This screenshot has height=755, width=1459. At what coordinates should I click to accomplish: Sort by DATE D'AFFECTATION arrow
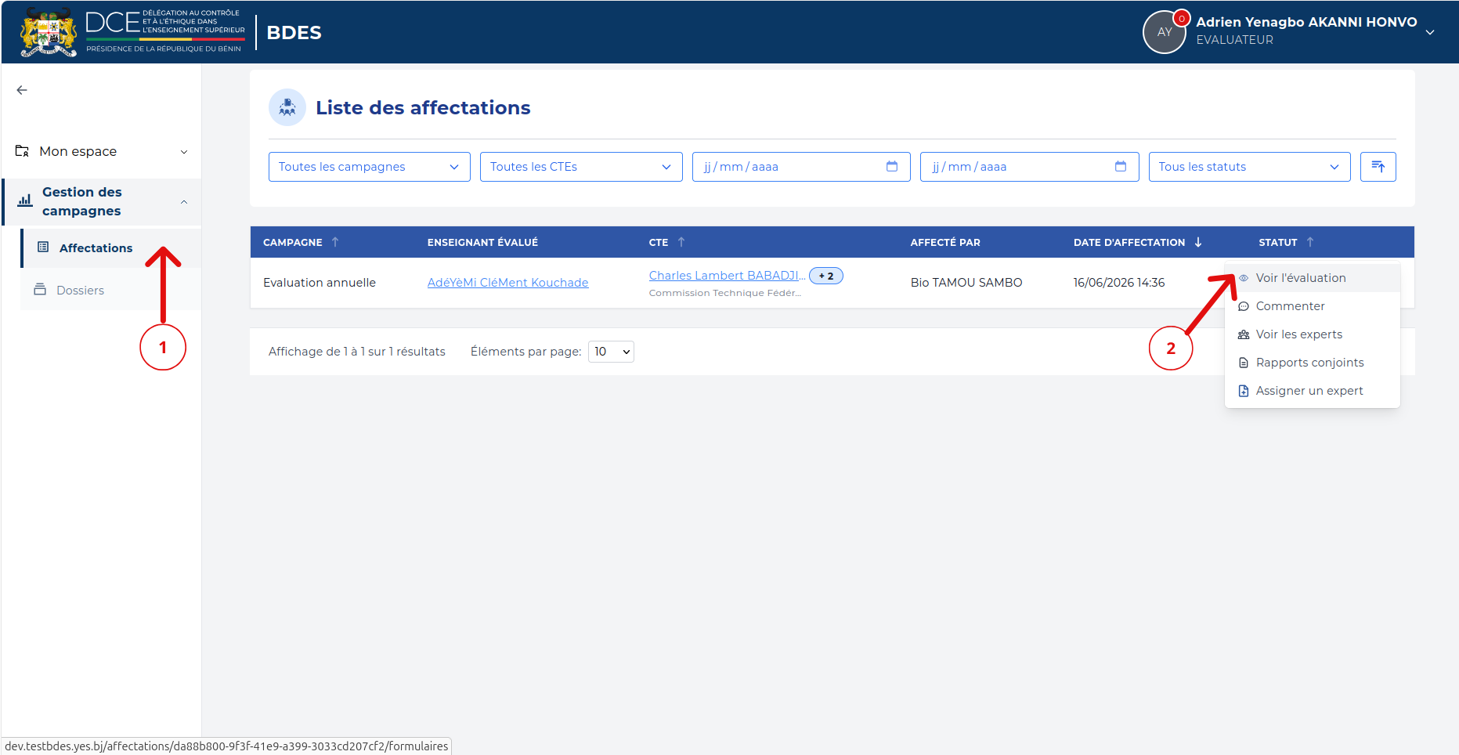[1198, 242]
